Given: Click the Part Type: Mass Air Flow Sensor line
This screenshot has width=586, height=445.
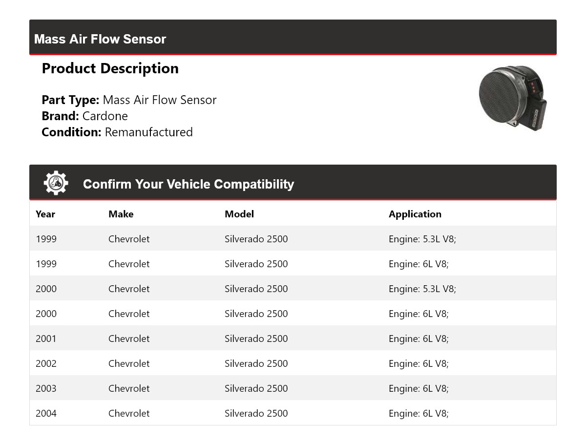Looking at the screenshot, I should 129,100.
